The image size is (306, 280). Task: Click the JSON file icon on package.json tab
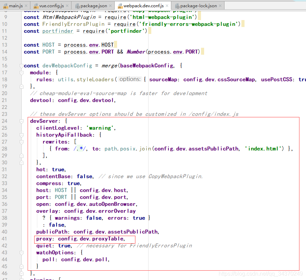(x=78, y=6)
